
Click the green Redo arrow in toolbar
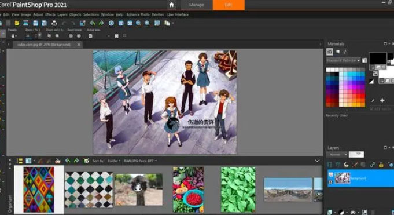click(101, 23)
